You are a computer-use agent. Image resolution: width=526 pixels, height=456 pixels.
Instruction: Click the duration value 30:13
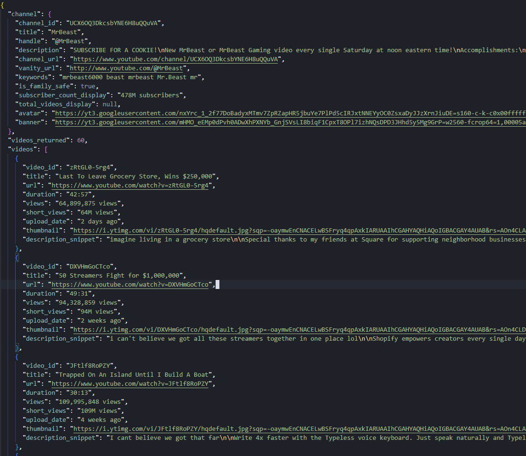(x=79, y=392)
